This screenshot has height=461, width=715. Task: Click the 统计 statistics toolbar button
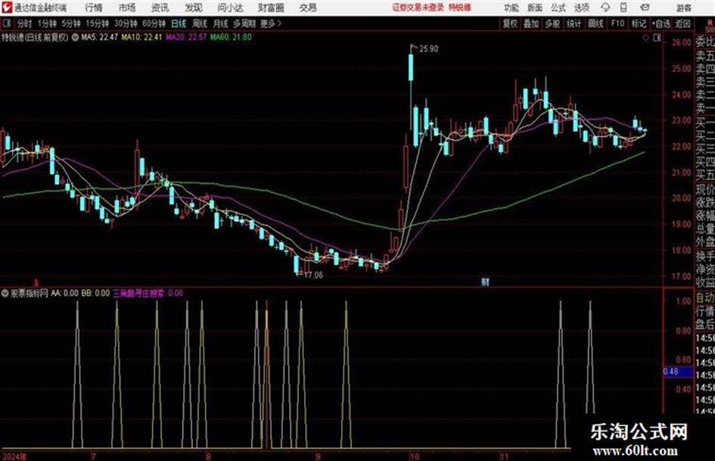click(x=574, y=23)
